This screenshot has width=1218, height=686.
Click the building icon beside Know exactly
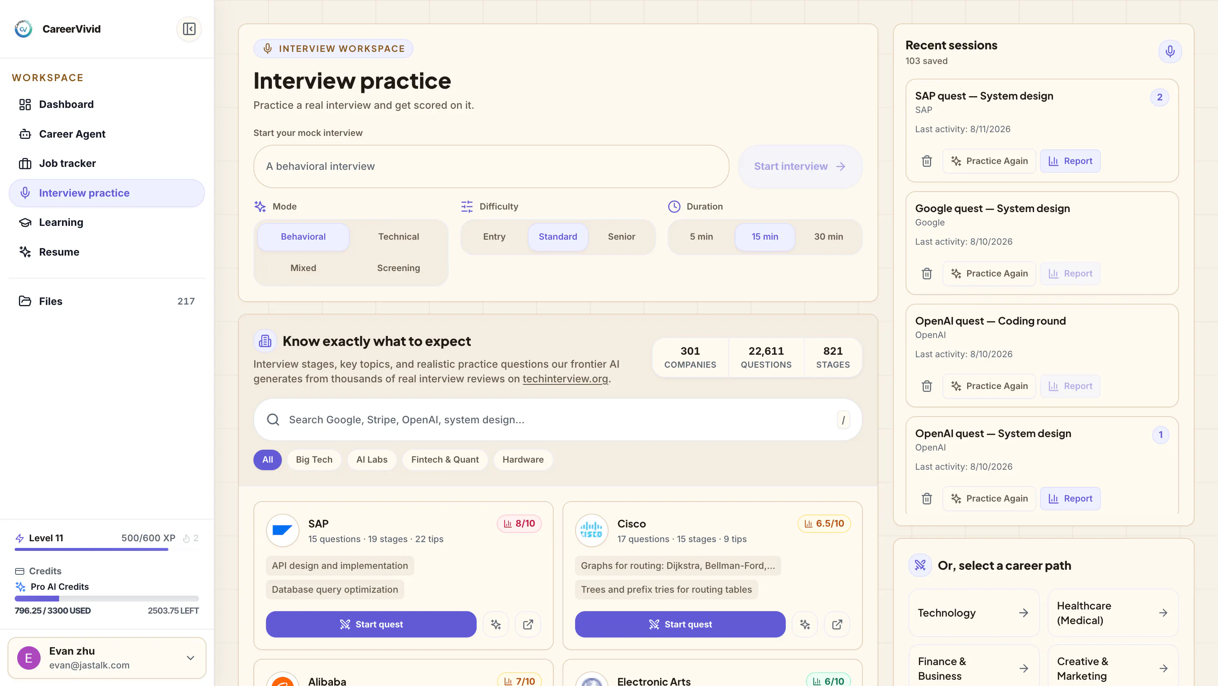265,341
